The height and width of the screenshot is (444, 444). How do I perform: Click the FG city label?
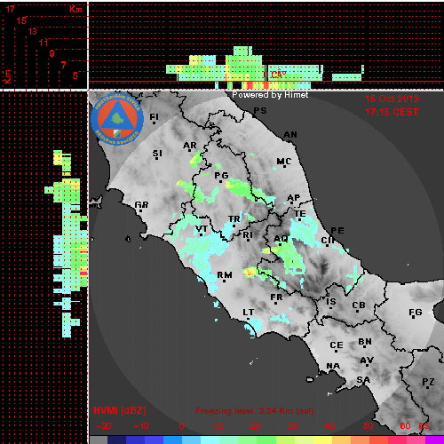point(415,312)
